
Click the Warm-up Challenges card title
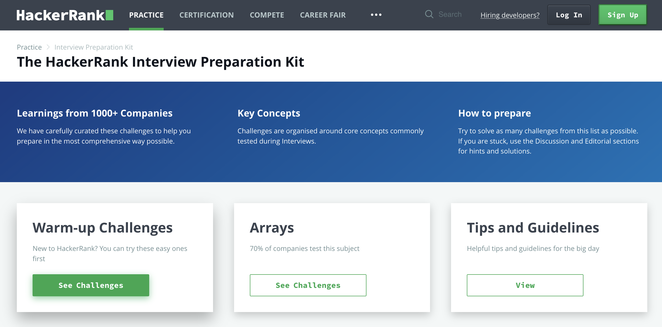point(102,228)
